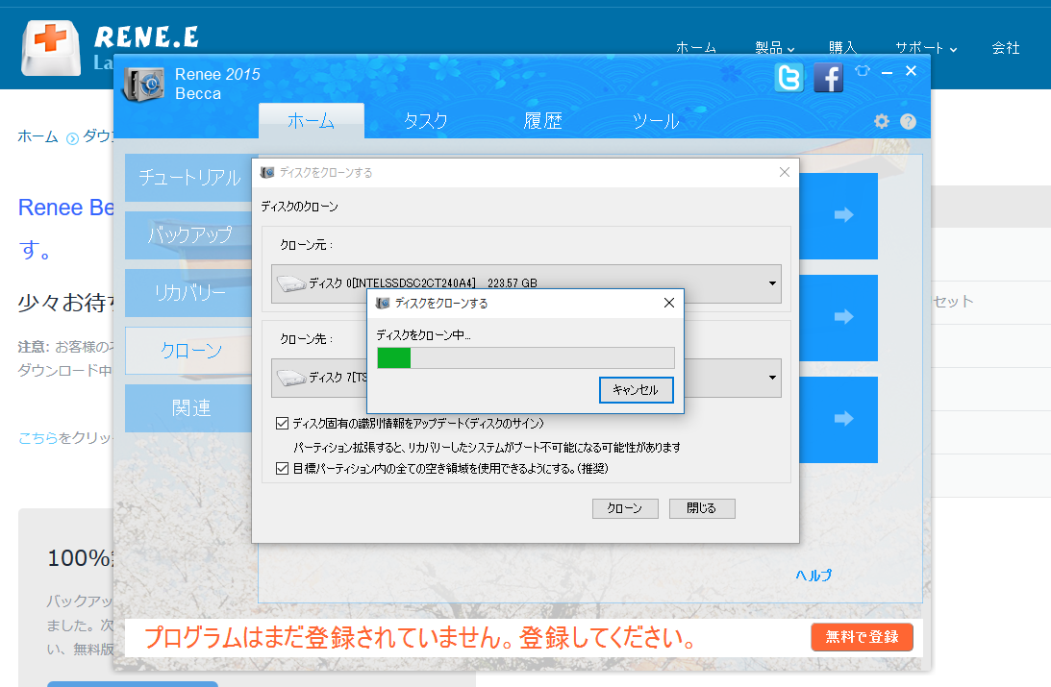
Task: Open the Facebook share icon
Action: point(829,79)
